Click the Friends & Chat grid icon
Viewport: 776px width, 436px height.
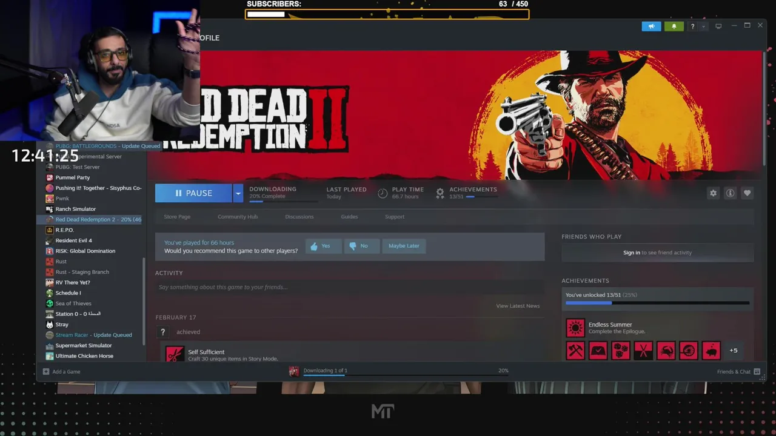point(757,371)
